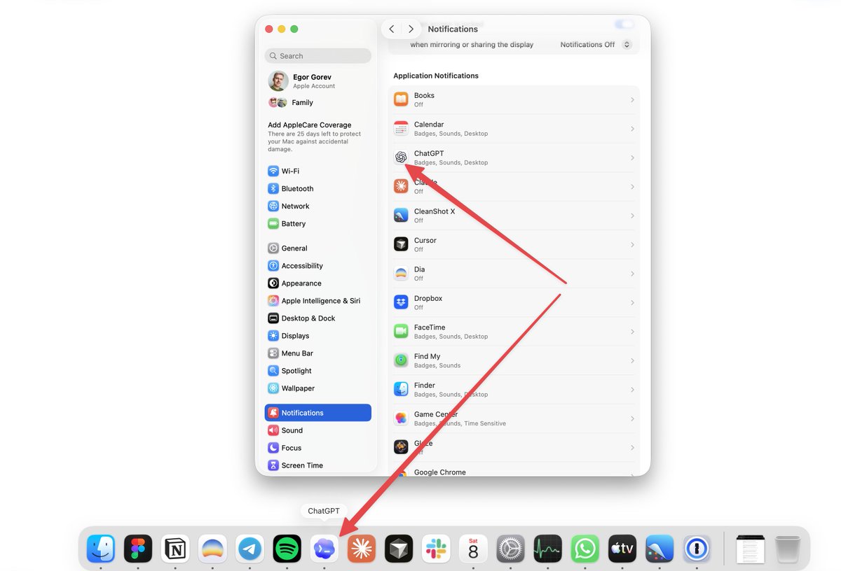Open the ChatGPT app icon in notifications list
Image resolution: width=841 pixels, height=571 pixels.
(401, 157)
